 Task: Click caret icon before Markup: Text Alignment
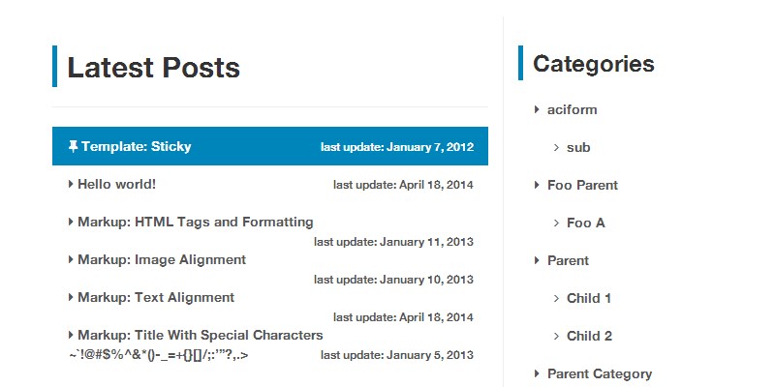click(x=71, y=297)
